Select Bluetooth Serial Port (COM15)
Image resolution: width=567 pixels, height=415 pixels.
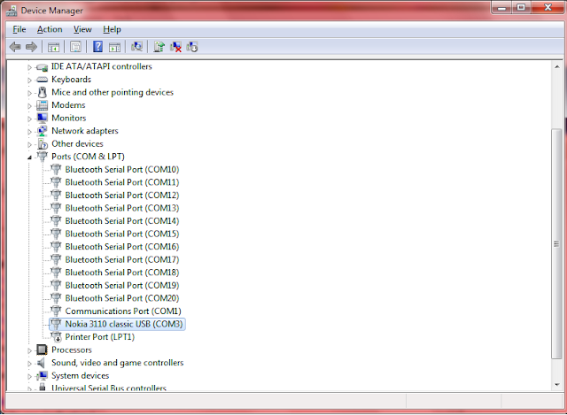(122, 234)
